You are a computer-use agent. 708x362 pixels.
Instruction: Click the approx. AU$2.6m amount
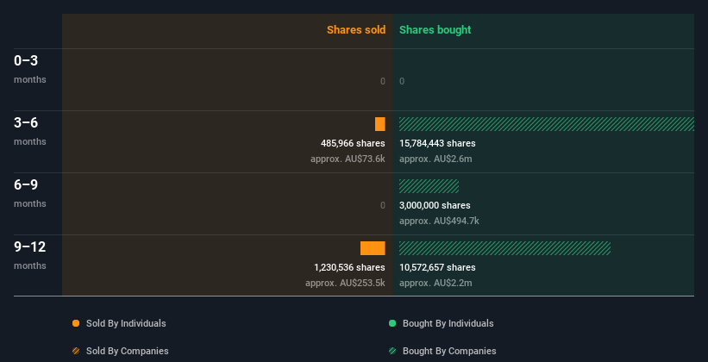click(x=435, y=159)
